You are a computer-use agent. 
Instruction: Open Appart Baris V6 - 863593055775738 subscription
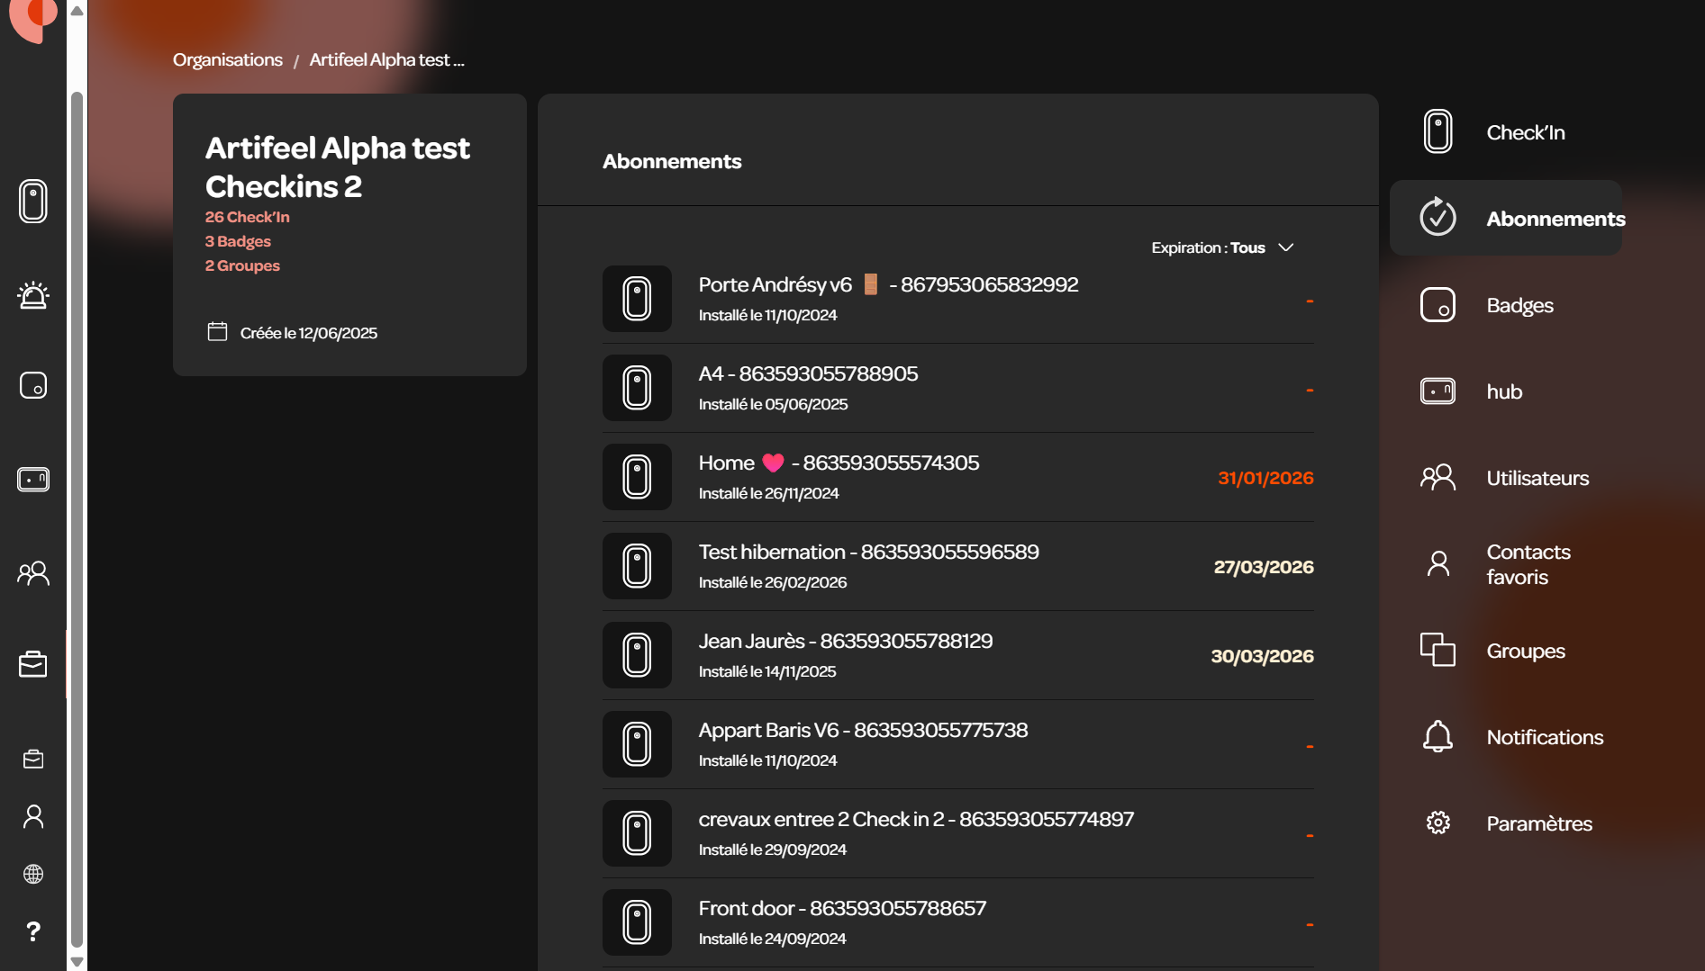pos(958,744)
